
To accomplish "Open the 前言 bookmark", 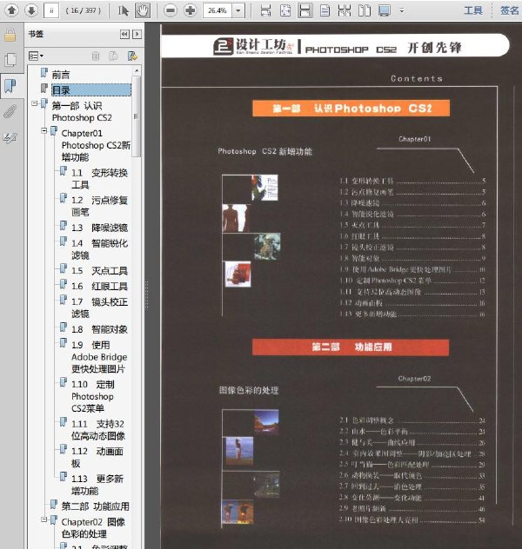I will pos(61,75).
